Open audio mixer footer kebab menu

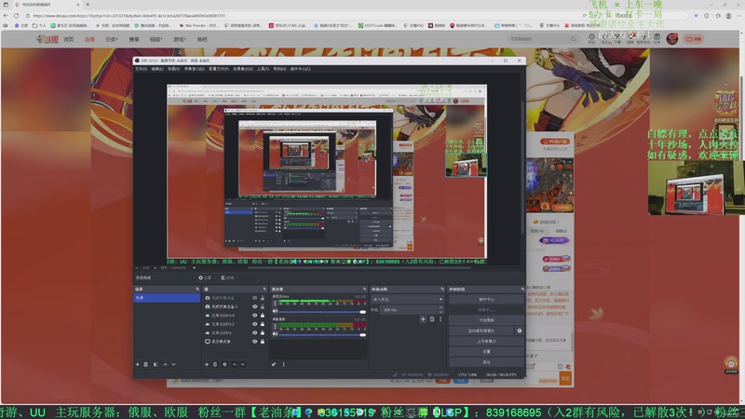[284, 364]
